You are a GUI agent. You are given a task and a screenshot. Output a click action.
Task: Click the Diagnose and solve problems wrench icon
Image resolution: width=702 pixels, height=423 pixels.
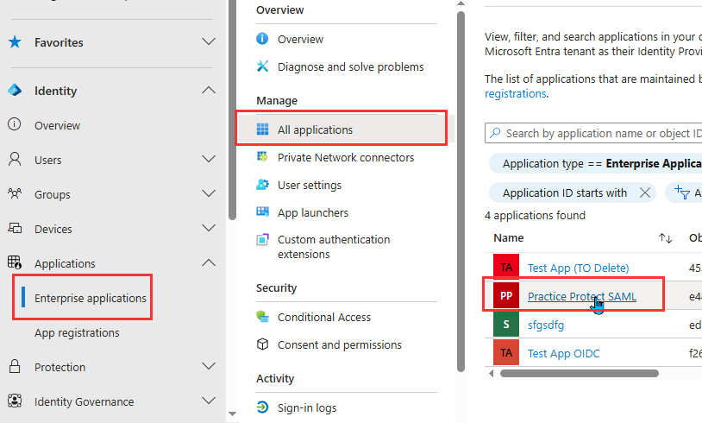pos(262,66)
